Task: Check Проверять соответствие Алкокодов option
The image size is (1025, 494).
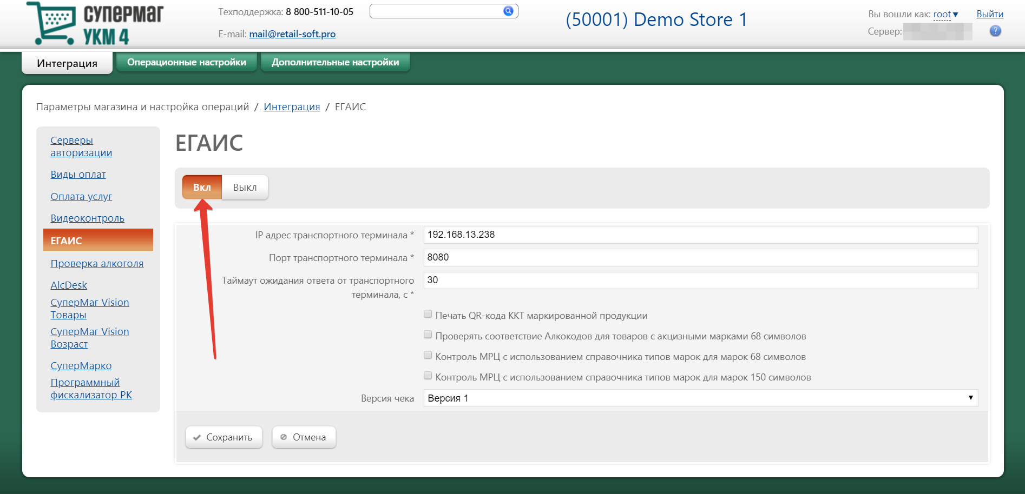Action: [428, 335]
